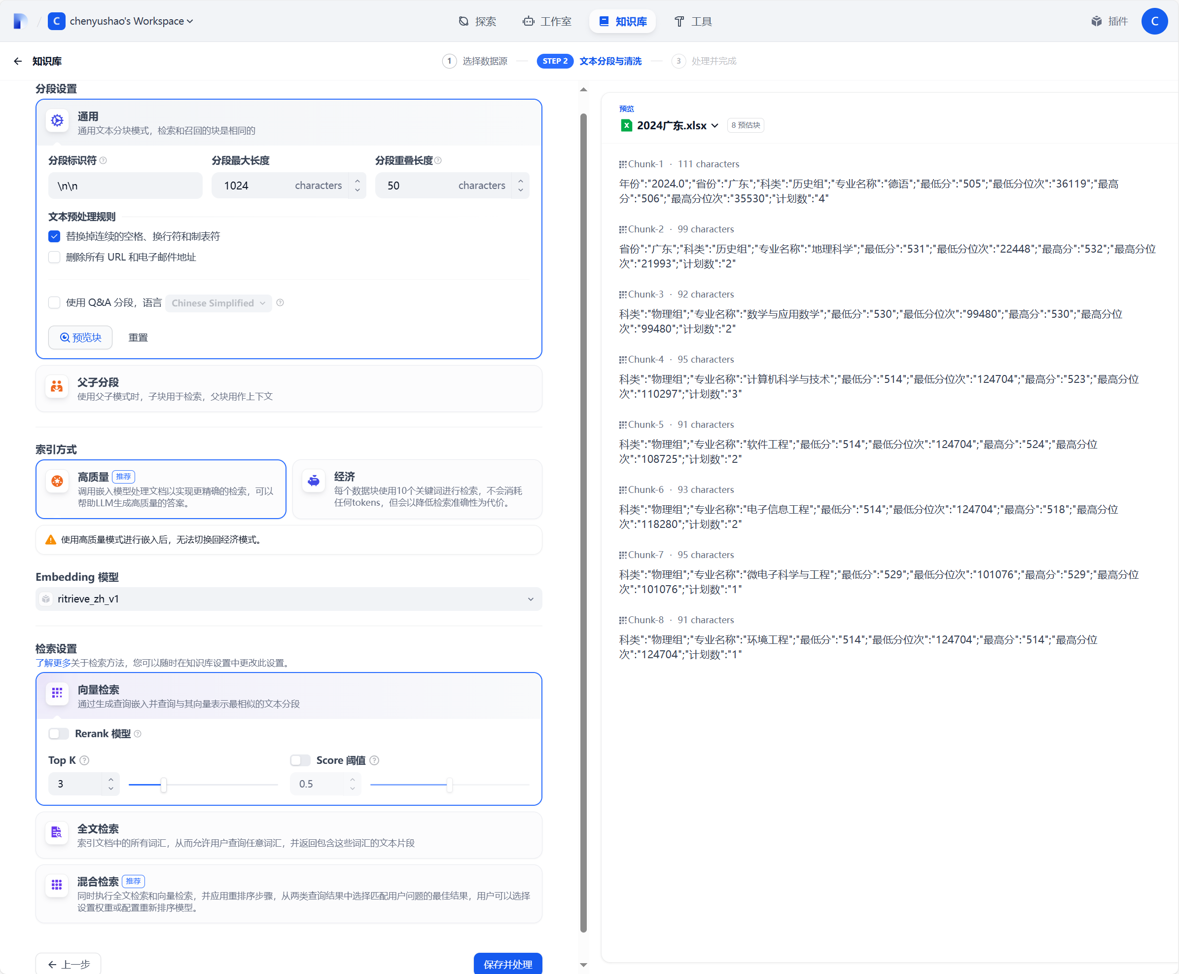The image size is (1179, 974).
Task: Select the 全文检索 retrieval option
Action: pos(289,835)
